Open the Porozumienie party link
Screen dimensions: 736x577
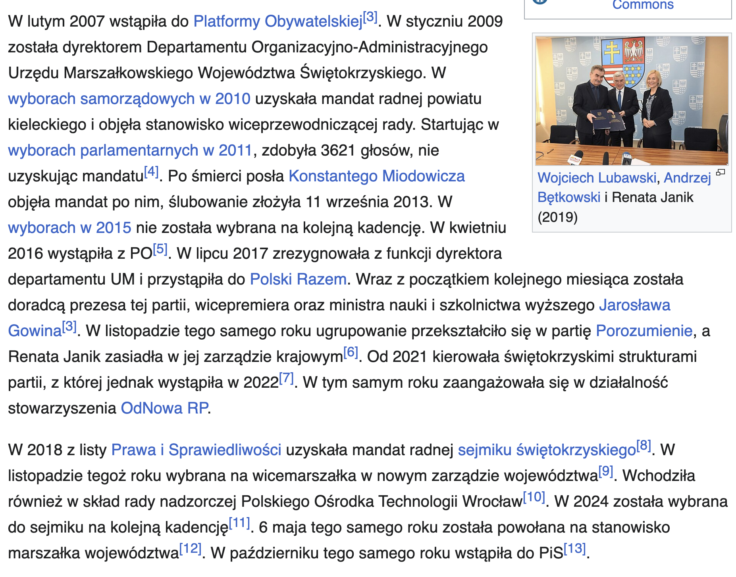(644, 331)
